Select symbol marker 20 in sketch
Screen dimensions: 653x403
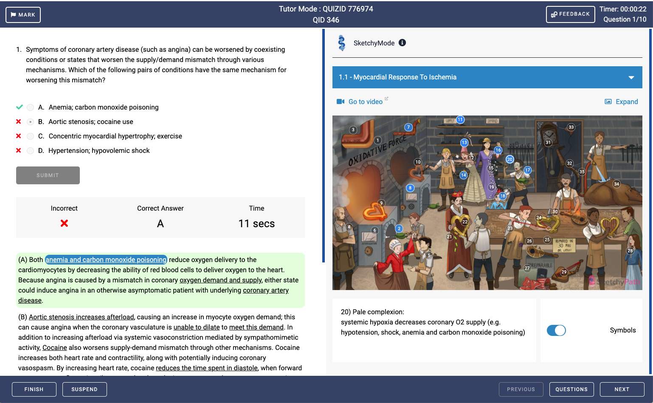(509, 159)
